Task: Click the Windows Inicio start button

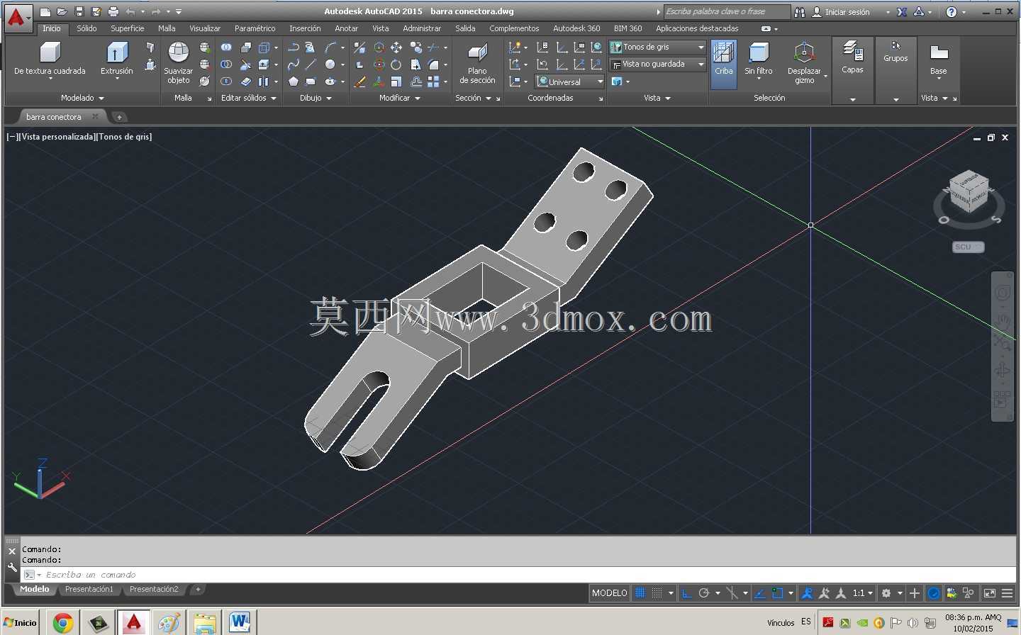Action: tap(21, 623)
